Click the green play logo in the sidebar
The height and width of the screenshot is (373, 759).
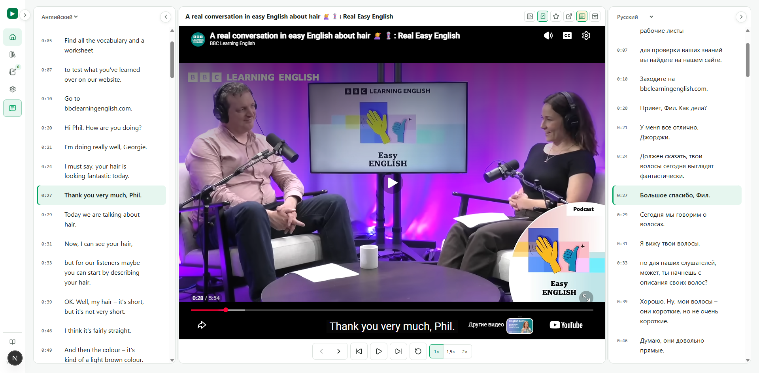click(x=13, y=14)
